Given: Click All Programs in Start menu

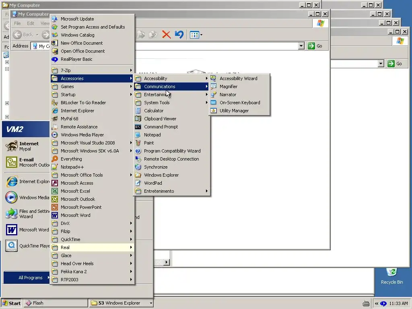Looking at the screenshot, I should click(27, 278).
